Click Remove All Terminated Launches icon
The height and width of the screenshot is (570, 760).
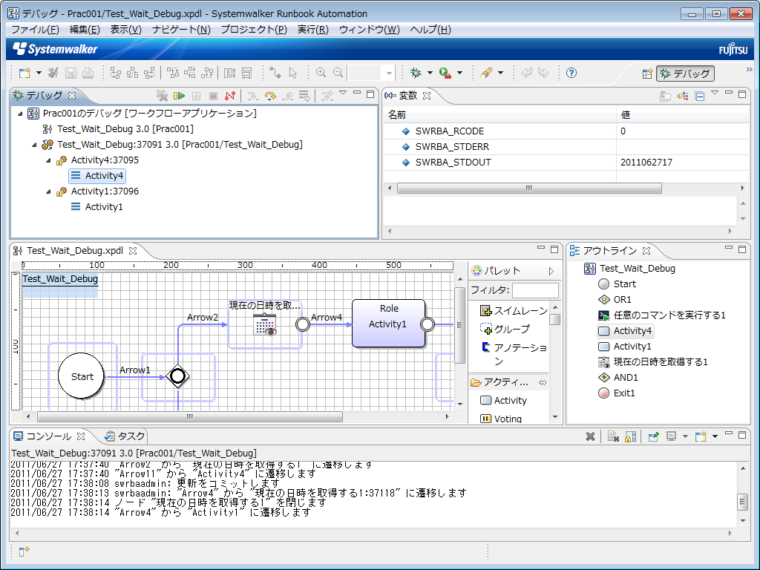[162, 96]
